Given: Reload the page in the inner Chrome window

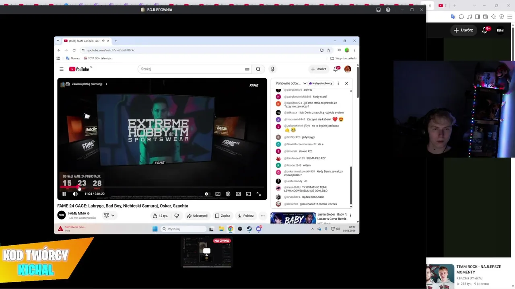Looking at the screenshot, I should point(74,50).
